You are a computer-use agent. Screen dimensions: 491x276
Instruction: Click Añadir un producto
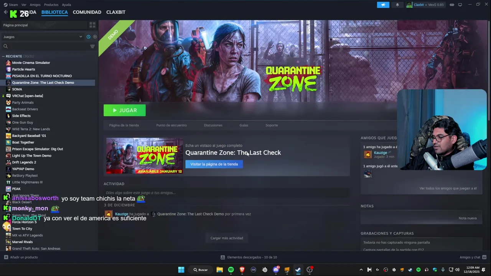21,257
